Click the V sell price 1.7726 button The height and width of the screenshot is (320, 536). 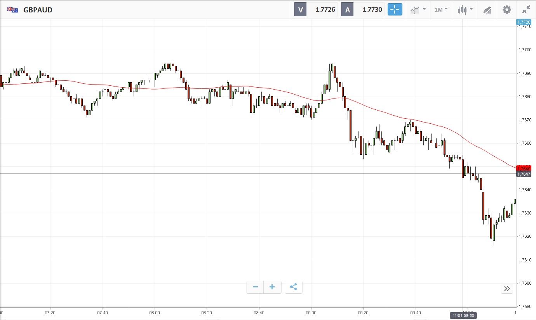click(315, 10)
